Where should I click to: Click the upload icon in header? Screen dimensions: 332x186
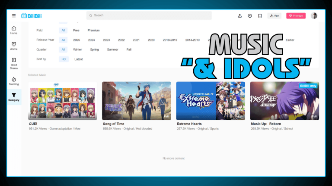(240, 15)
